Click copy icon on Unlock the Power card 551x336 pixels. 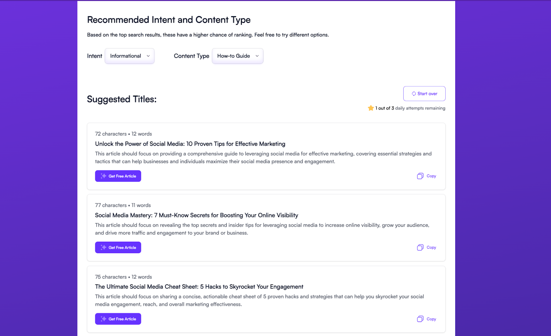coord(420,176)
